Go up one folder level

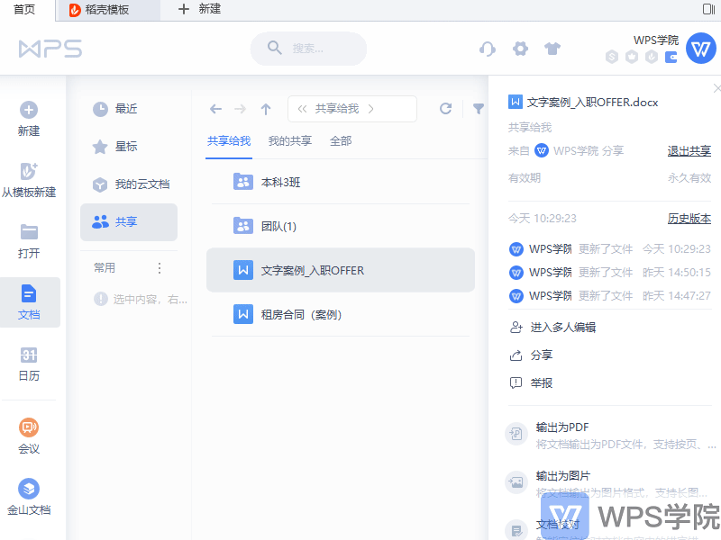(266, 109)
